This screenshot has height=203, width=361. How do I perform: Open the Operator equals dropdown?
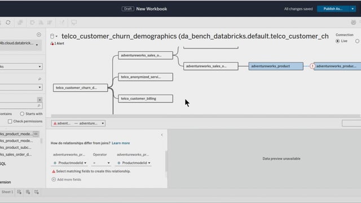point(101,163)
